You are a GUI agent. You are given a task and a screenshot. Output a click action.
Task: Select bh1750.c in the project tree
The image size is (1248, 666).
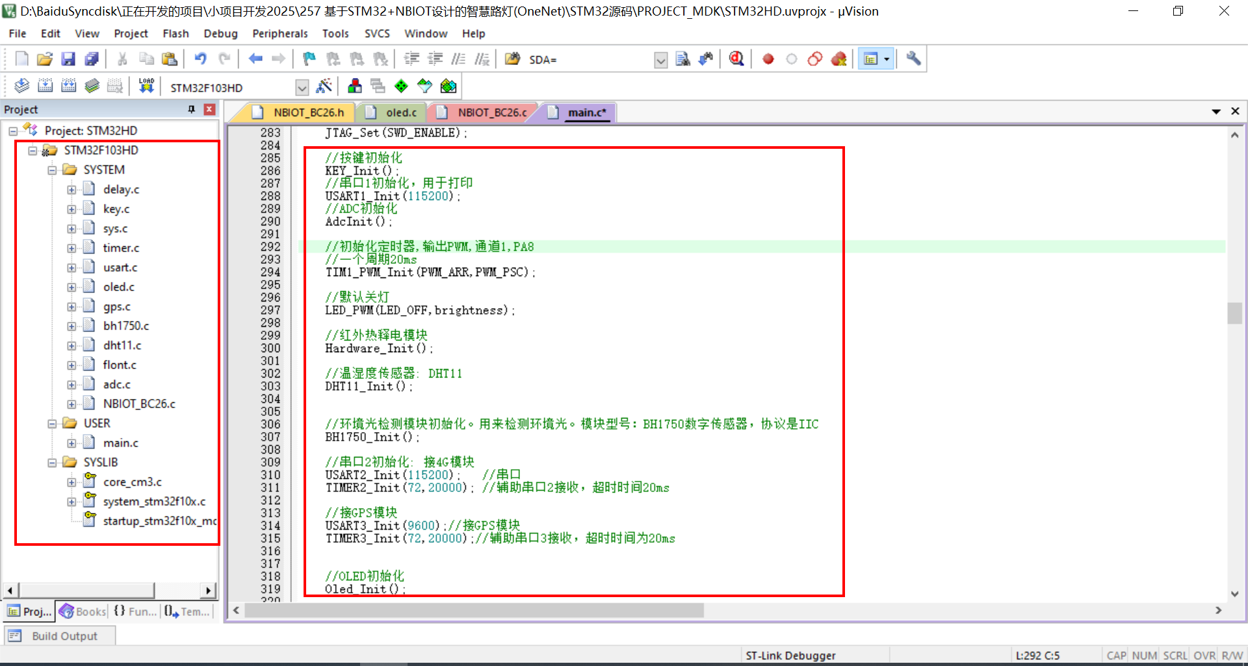pyautogui.click(x=125, y=326)
